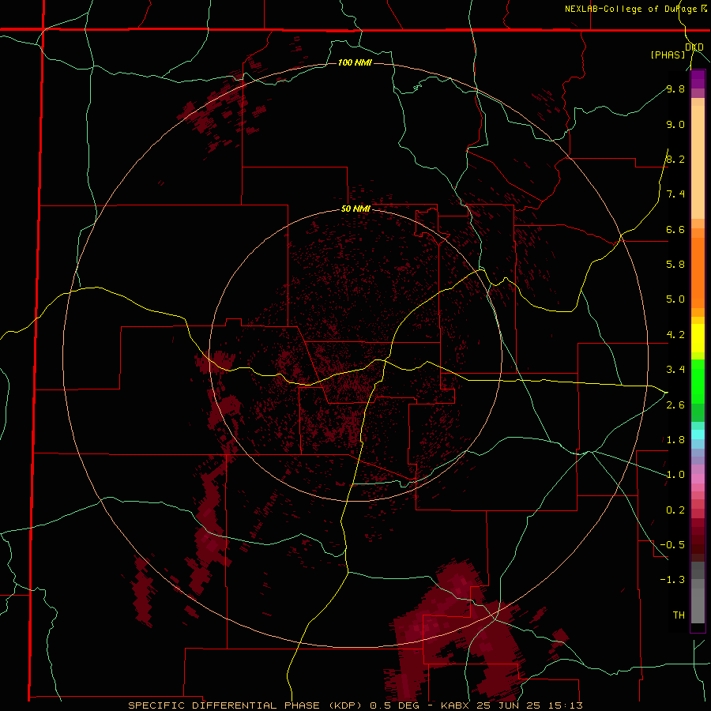This screenshot has width=711, height=711.
Task: Pick the gray segment of the color bar
Action: pos(698,603)
